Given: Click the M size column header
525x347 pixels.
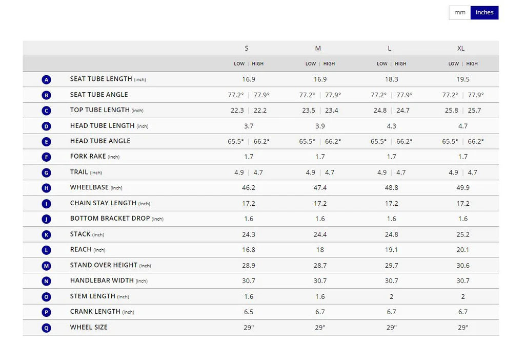Looking at the screenshot, I should coord(318,48).
